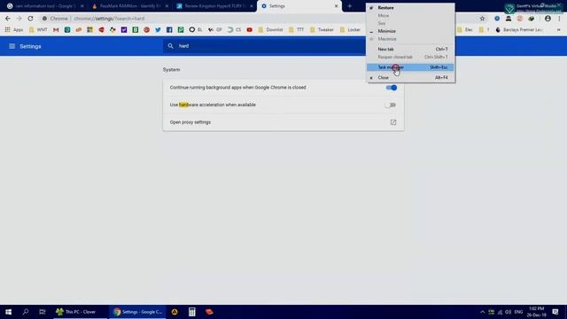Open the Twitter bookmark
567x319 pixels.
[158, 29]
